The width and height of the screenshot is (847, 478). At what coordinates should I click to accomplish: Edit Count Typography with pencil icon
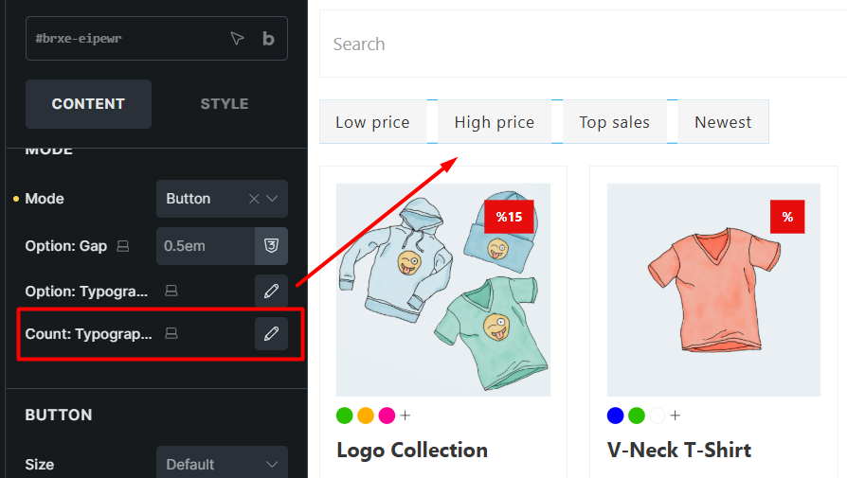click(x=271, y=333)
